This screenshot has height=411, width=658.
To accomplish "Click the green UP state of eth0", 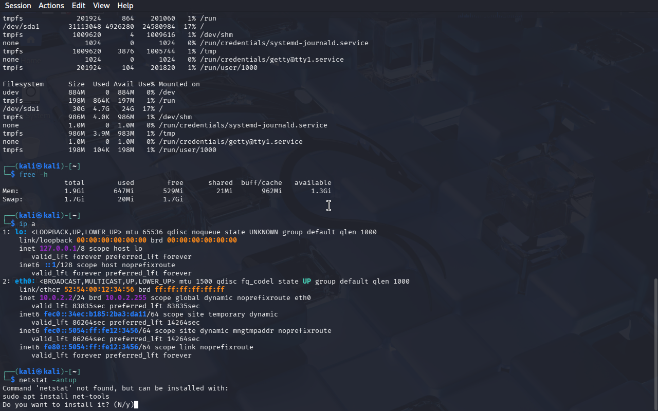I will 306,282.
